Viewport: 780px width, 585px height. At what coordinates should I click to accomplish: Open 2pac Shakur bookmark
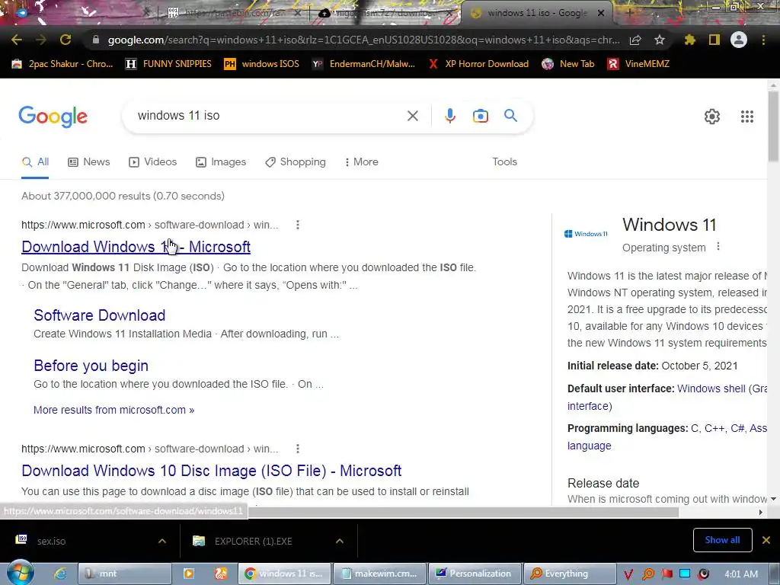coord(62,64)
